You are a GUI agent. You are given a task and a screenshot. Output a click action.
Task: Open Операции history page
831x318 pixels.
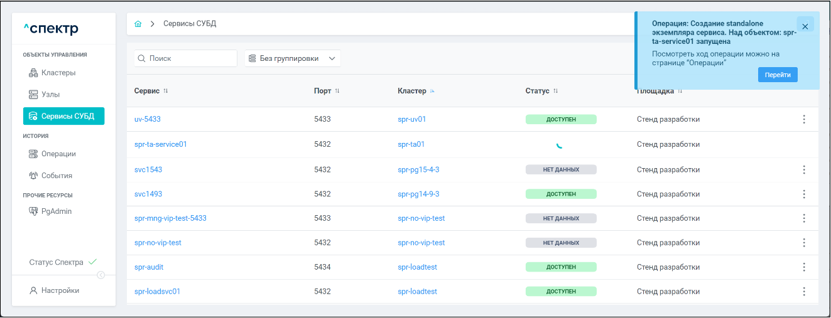(58, 154)
